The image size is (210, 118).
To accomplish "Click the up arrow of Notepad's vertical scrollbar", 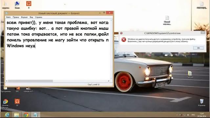I will click(x=111, y=20).
